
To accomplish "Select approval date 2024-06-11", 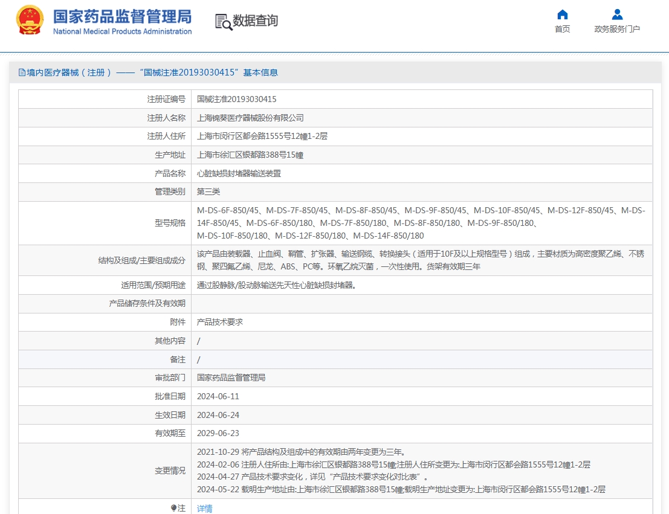I will tap(218, 397).
